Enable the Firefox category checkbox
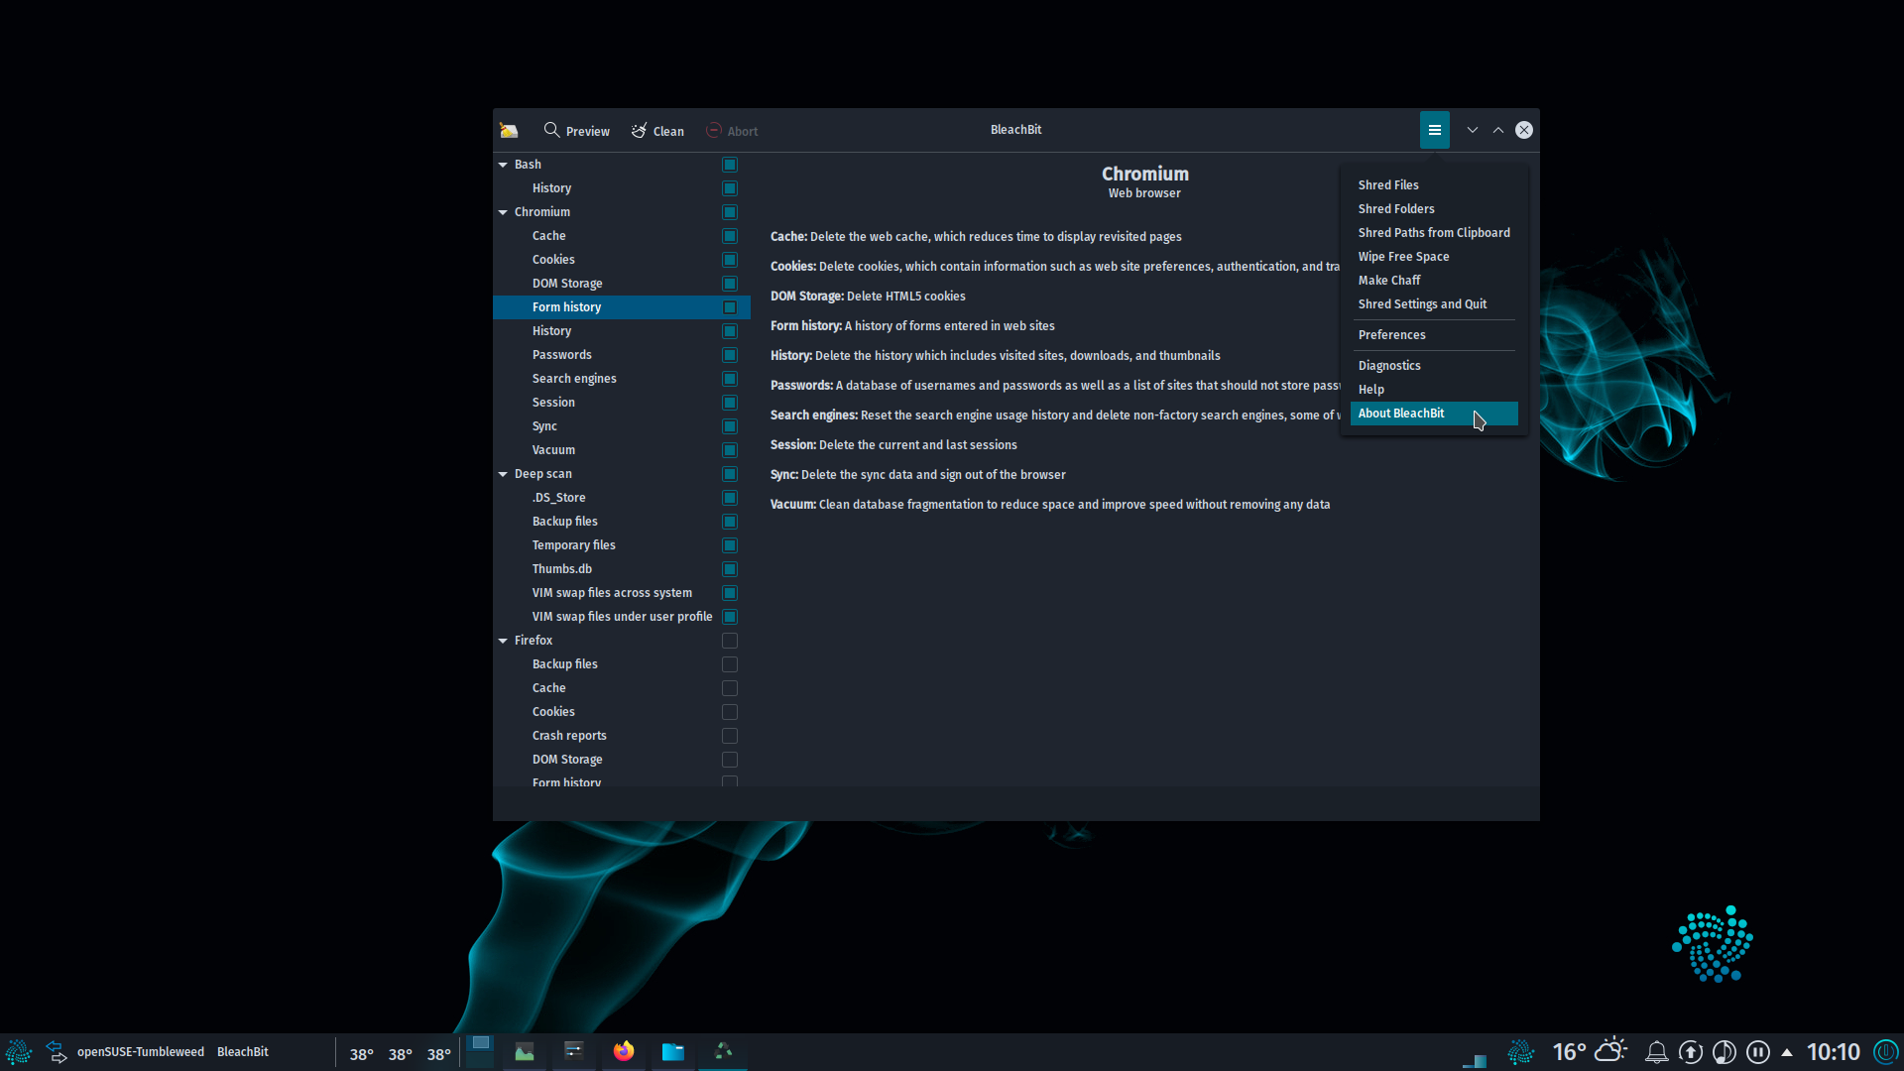Screen dimensions: 1904x1071 [730, 641]
